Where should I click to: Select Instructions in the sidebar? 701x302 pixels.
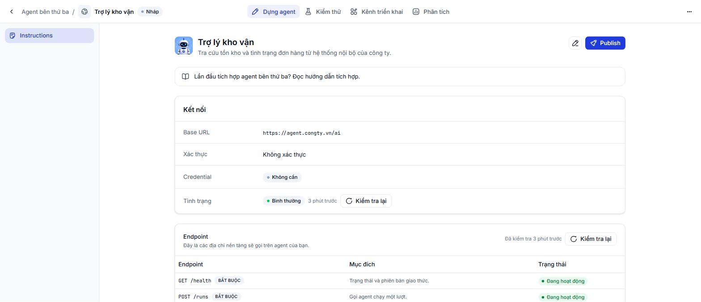[x=50, y=36]
